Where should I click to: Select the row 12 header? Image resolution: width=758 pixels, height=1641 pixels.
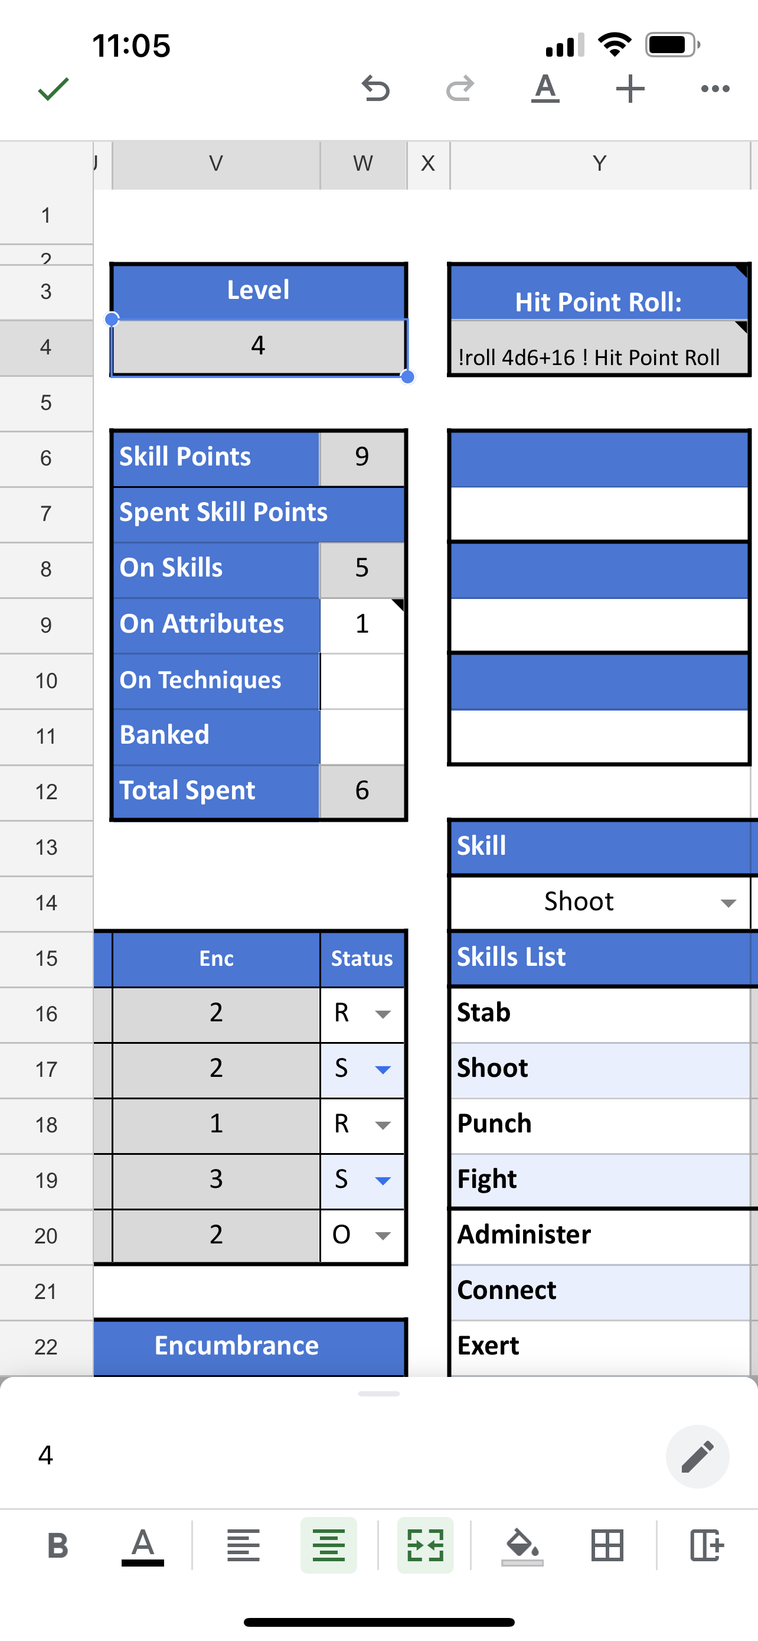tap(46, 792)
